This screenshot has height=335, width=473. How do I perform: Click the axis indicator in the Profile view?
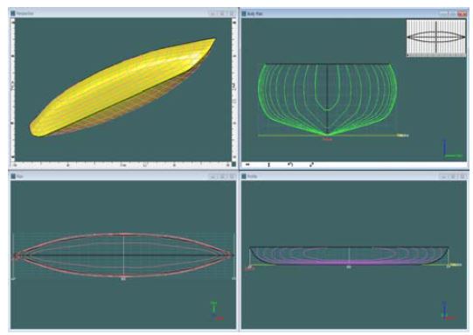pos(448,311)
